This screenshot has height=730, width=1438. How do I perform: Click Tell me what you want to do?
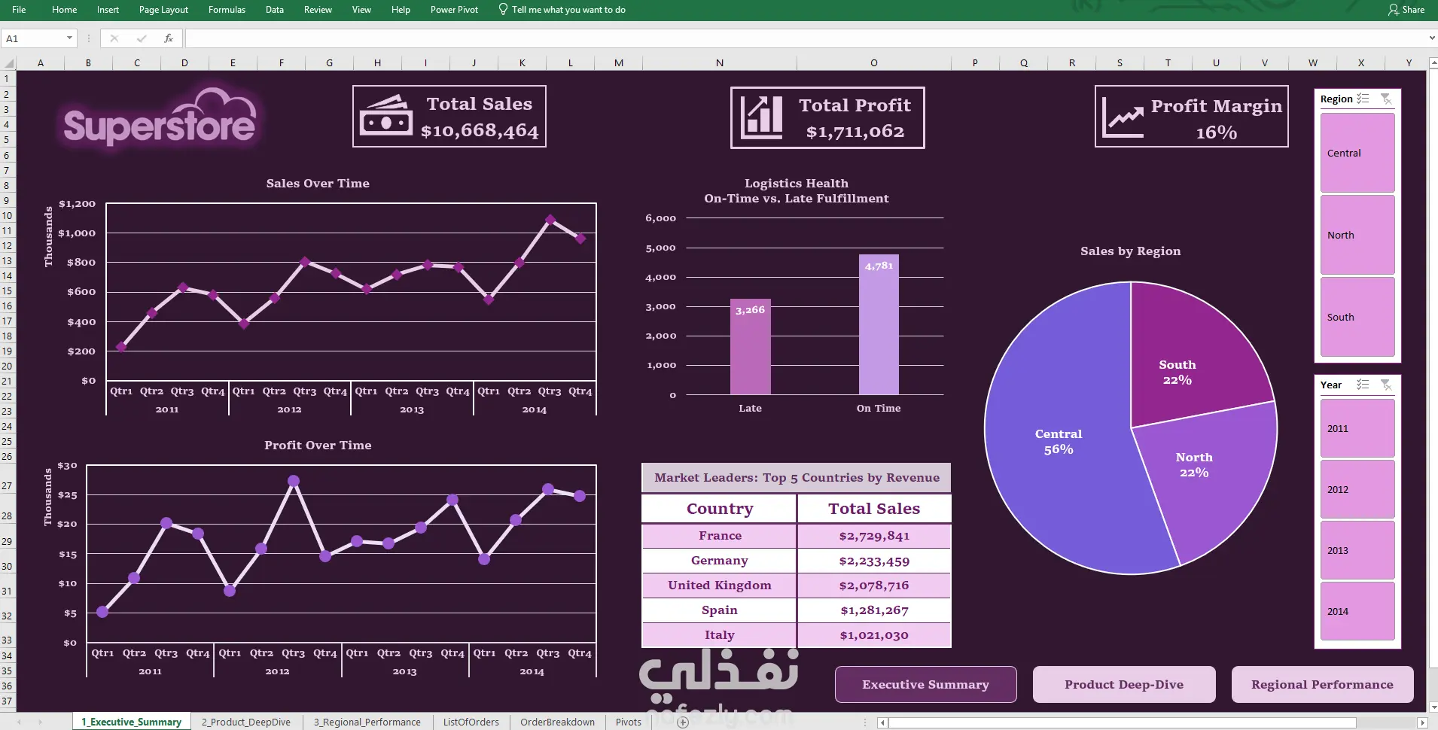tap(568, 10)
